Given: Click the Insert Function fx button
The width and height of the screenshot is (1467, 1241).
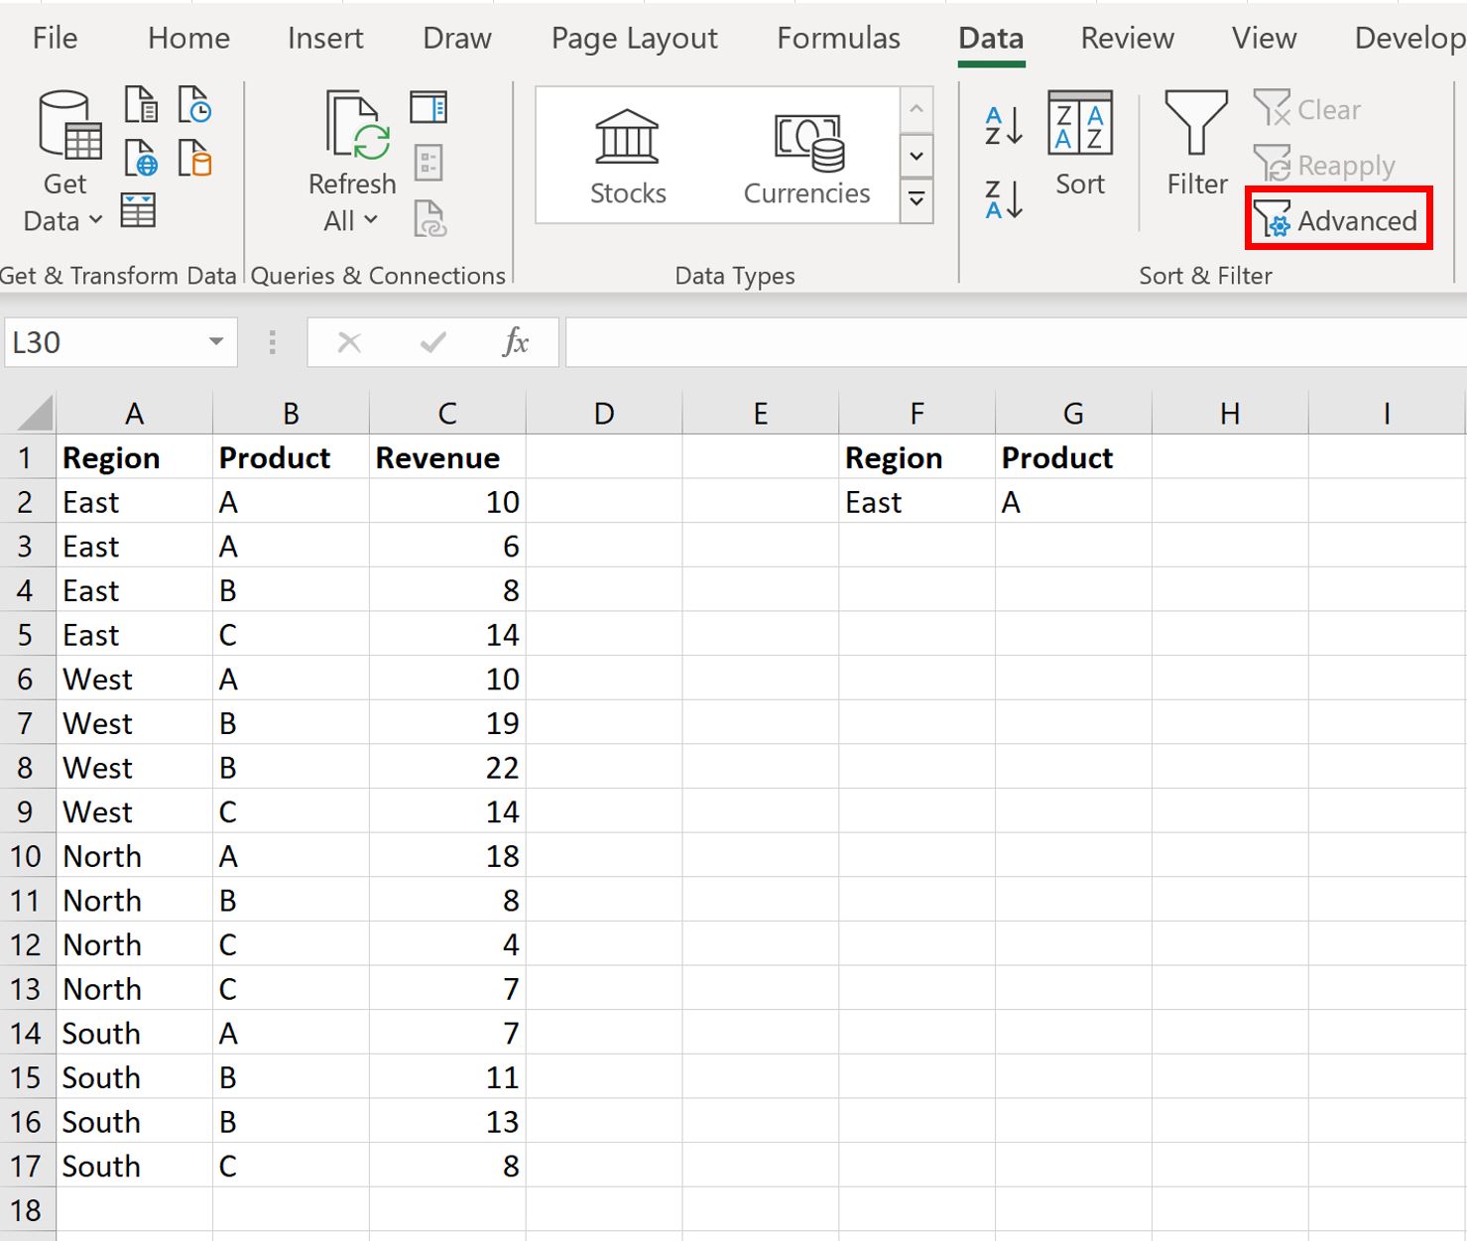Looking at the screenshot, I should (515, 341).
